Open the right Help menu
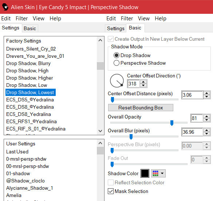Image resolution: width=213 pixels, height=201 pixels. [161, 19]
